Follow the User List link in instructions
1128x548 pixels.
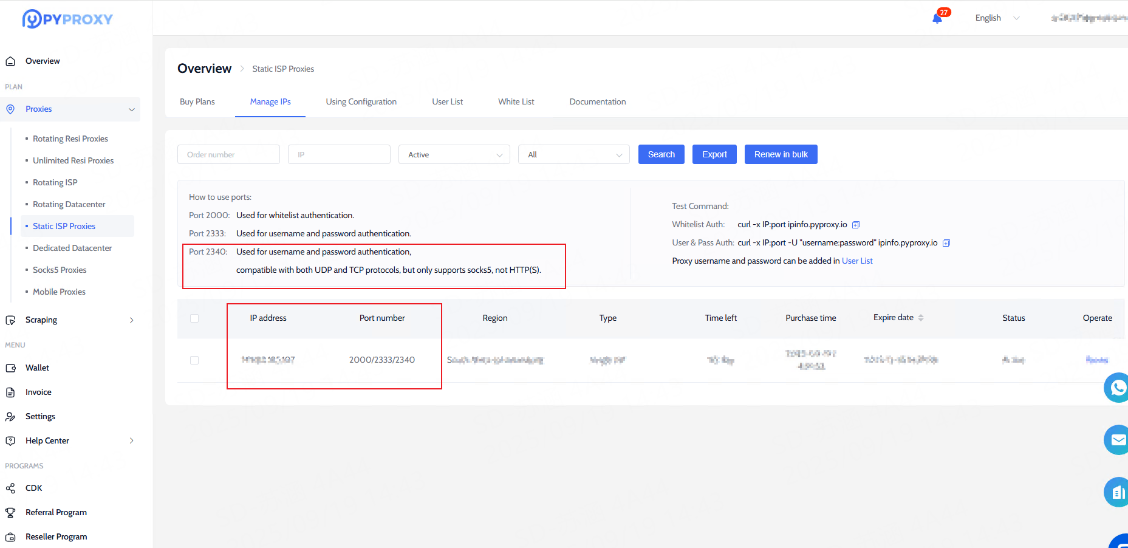[856, 261]
